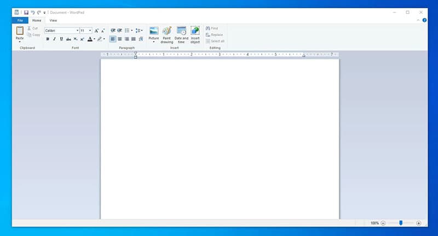Click the Find button
This screenshot has height=236, width=438.
[212, 28]
